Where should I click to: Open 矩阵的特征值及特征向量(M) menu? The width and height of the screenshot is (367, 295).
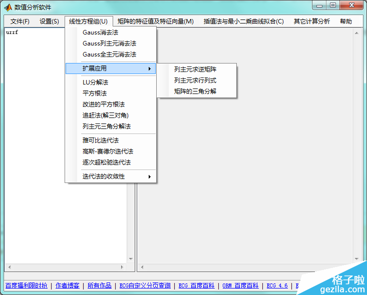pyautogui.click(x=155, y=21)
